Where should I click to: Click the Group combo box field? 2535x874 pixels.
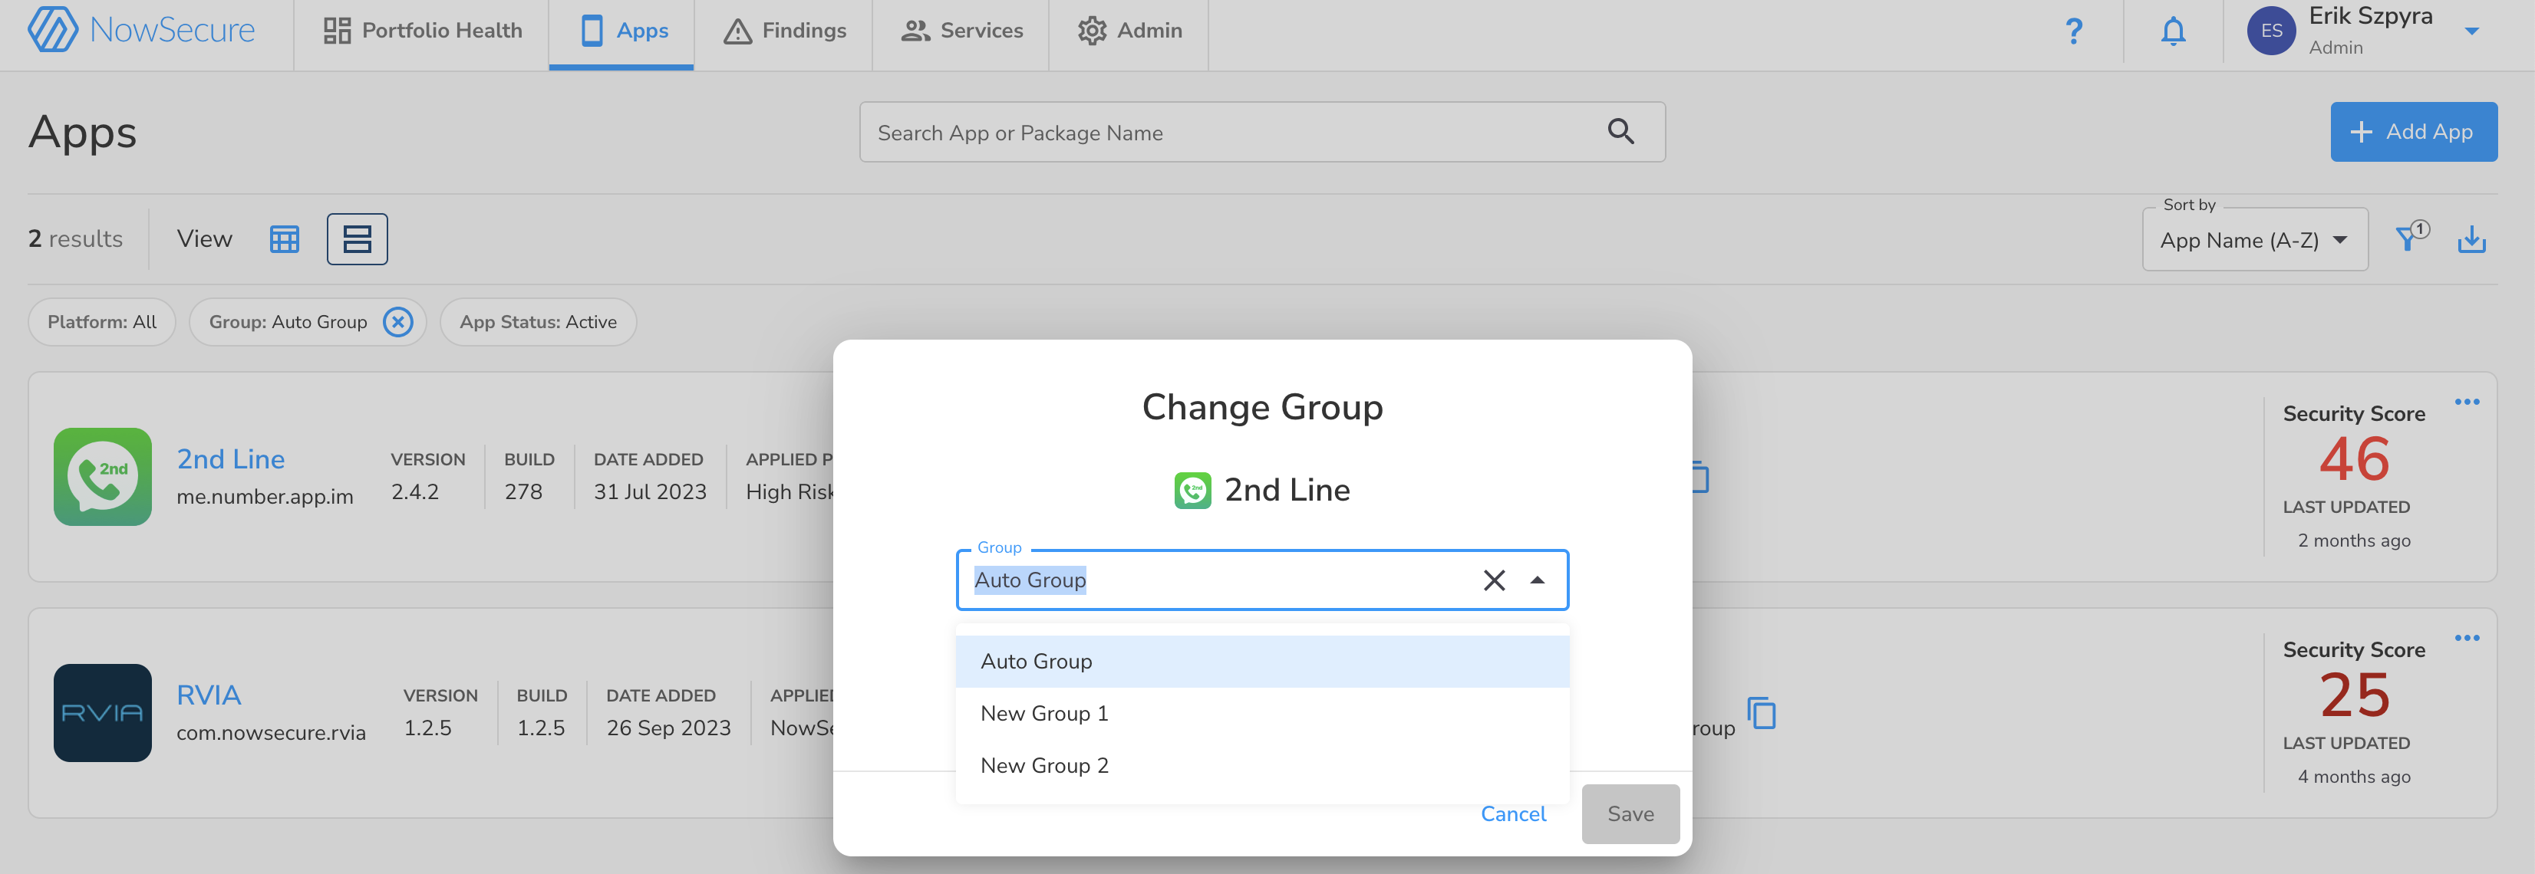tap(1263, 580)
